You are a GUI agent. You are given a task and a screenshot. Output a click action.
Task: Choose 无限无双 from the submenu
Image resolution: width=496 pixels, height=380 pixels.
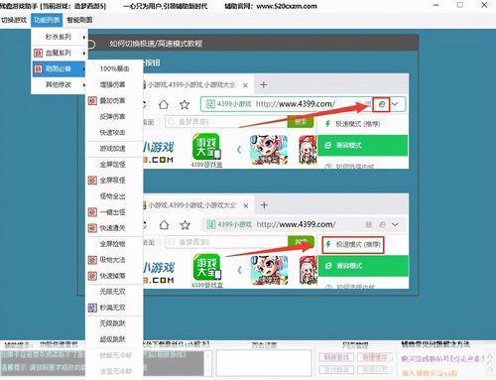click(x=114, y=292)
